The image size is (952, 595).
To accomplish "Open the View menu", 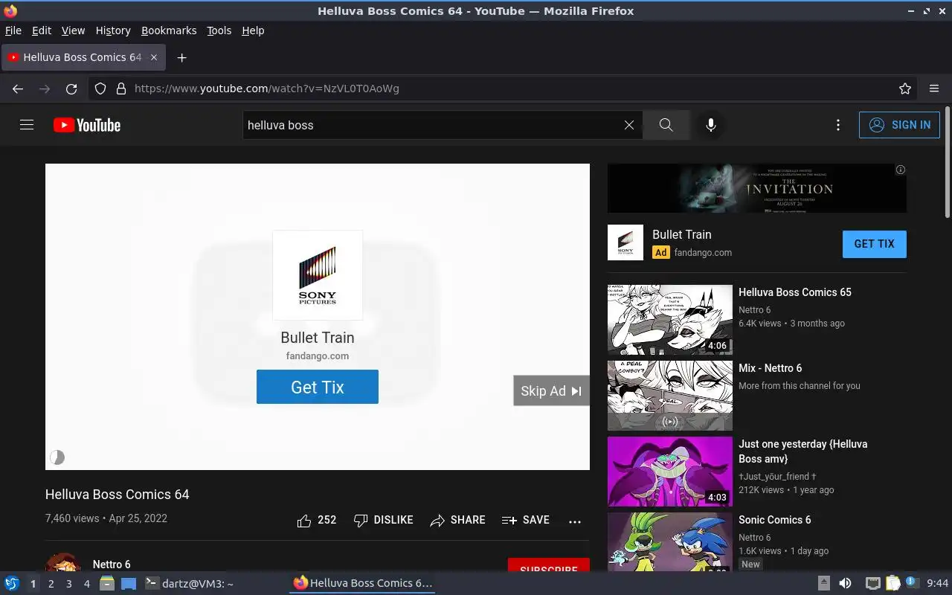I will coord(73,30).
